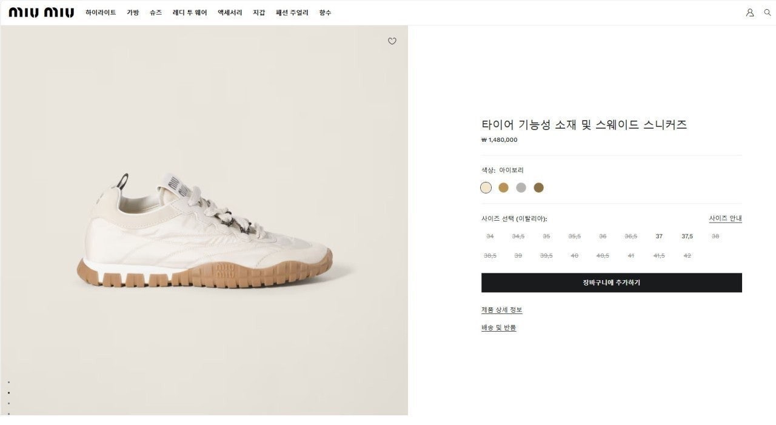
Task: Open the 가방 menu category
Action: pyautogui.click(x=133, y=12)
